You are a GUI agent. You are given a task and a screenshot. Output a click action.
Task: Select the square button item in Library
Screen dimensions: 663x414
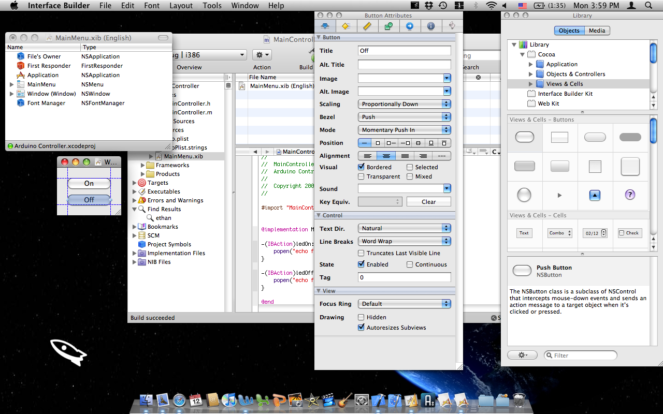click(x=595, y=167)
